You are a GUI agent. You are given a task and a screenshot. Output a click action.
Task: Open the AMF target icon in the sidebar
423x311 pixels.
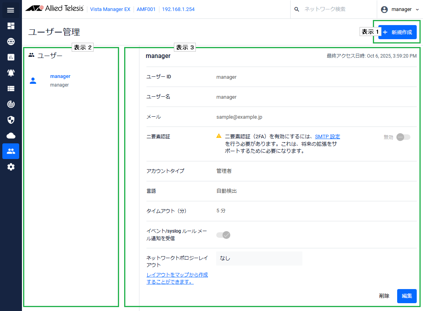coord(11,104)
